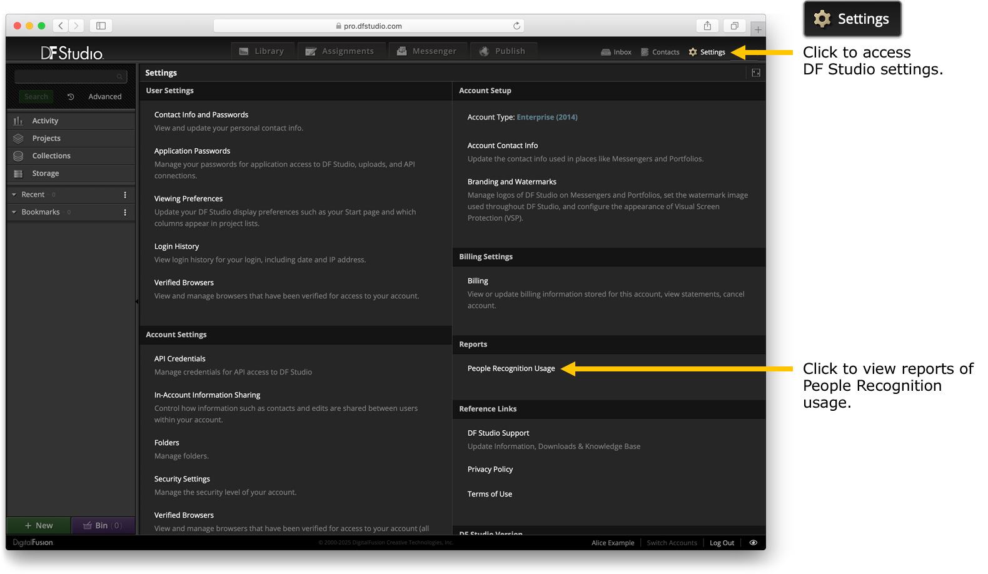Click the New button
Image resolution: width=988 pixels, height=574 pixels.
pyautogui.click(x=39, y=526)
